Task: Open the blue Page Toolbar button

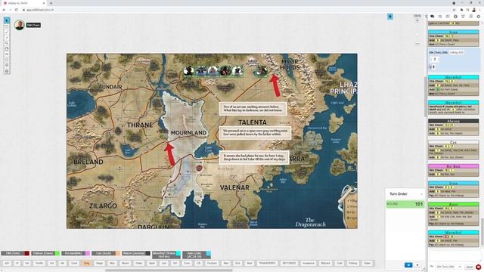Action: click(390, 17)
